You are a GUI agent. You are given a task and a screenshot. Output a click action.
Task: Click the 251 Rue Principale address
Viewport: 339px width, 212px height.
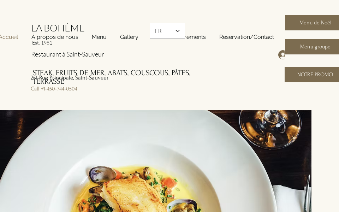tap(69, 78)
